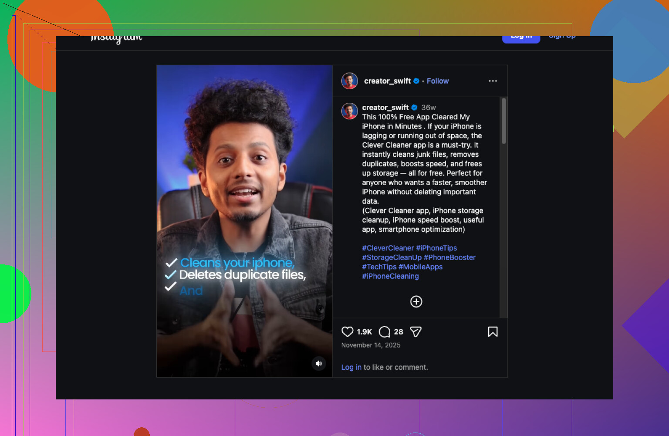Click the 'Cleans your iphone,' video overlay text

coord(237,263)
